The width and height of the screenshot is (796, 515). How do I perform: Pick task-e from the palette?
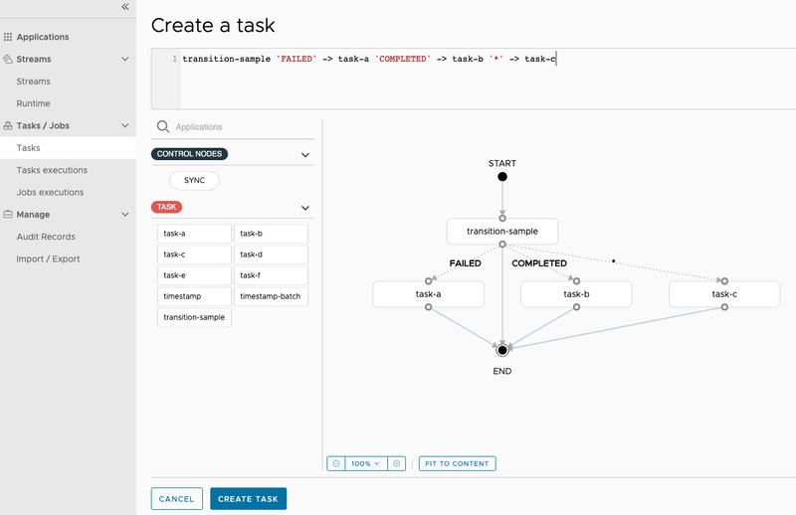(x=194, y=275)
